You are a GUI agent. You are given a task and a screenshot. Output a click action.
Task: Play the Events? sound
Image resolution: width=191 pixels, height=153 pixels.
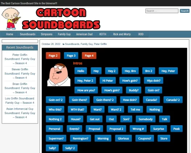74,129
